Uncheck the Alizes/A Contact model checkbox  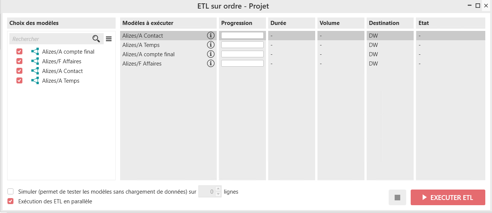click(x=19, y=71)
